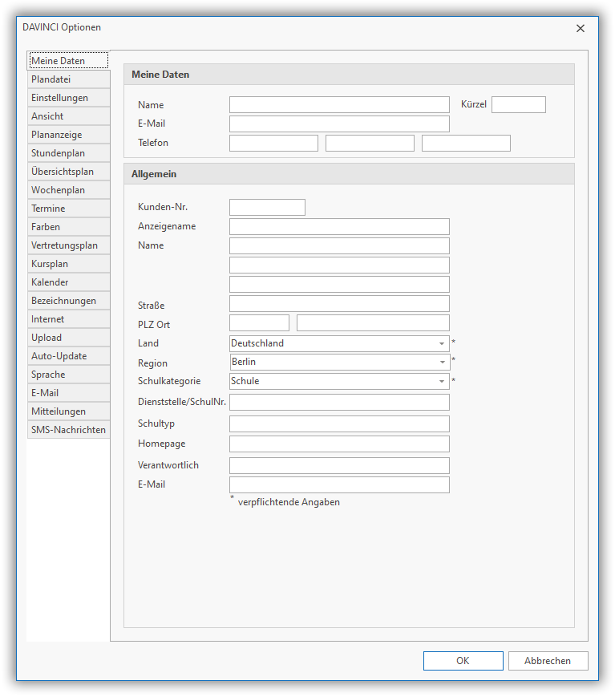
Task: Click the Abbrechen button
Action: click(548, 661)
